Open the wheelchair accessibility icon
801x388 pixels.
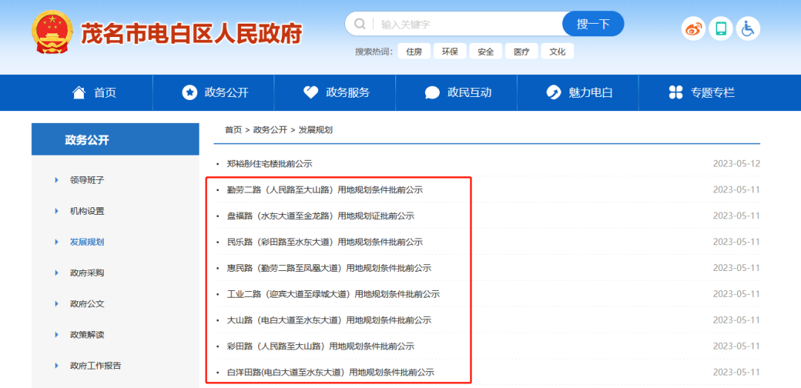coord(748,29)
